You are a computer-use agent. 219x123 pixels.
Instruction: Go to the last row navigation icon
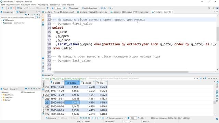tap(100, 118)
